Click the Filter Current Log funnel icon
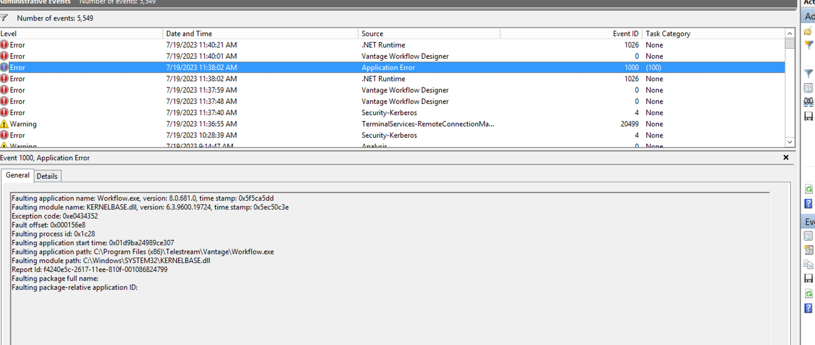Screen dimensions: 815x345 (809, 73)
